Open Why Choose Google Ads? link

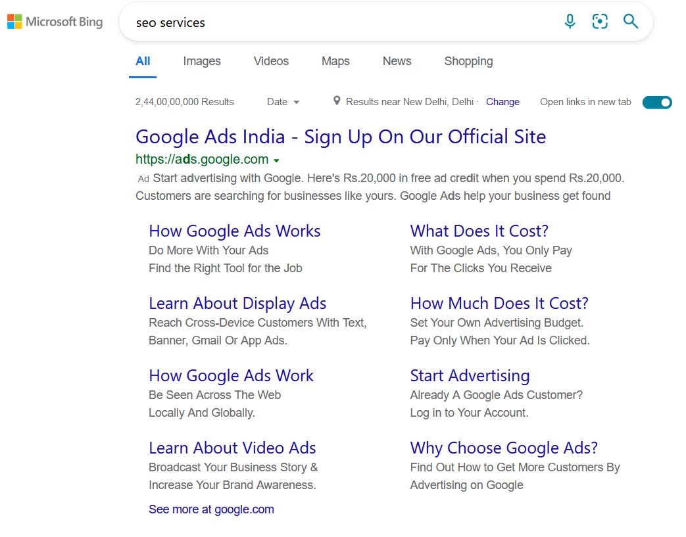coord(504,448)
